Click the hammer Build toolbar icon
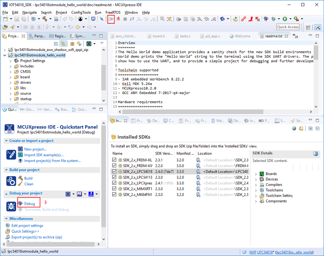Viewport: 324px width, 256px height. (45, 19)
